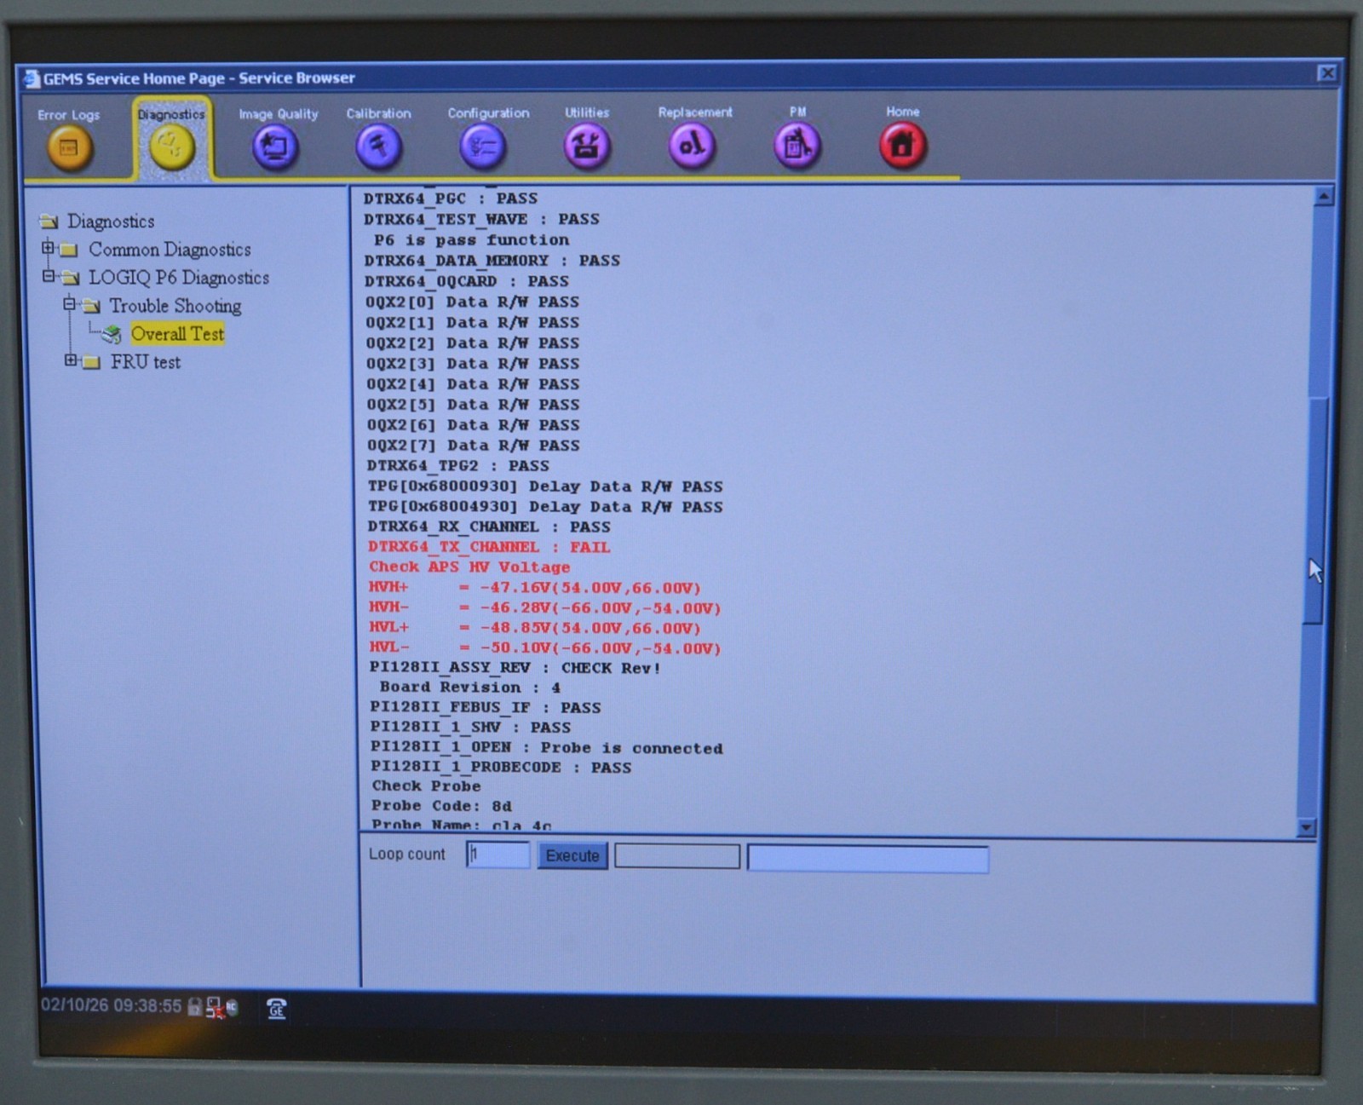Select Overall Test in the tree

click(x=177, y=334)
